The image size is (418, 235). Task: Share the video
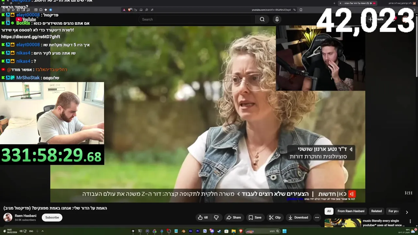click(x=233, y=217)
